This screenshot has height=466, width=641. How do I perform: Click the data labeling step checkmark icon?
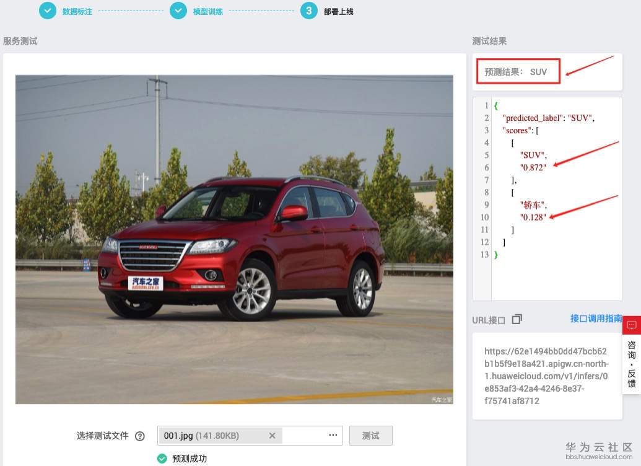48,11
